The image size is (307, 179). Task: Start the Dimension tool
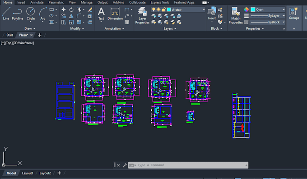115,14
